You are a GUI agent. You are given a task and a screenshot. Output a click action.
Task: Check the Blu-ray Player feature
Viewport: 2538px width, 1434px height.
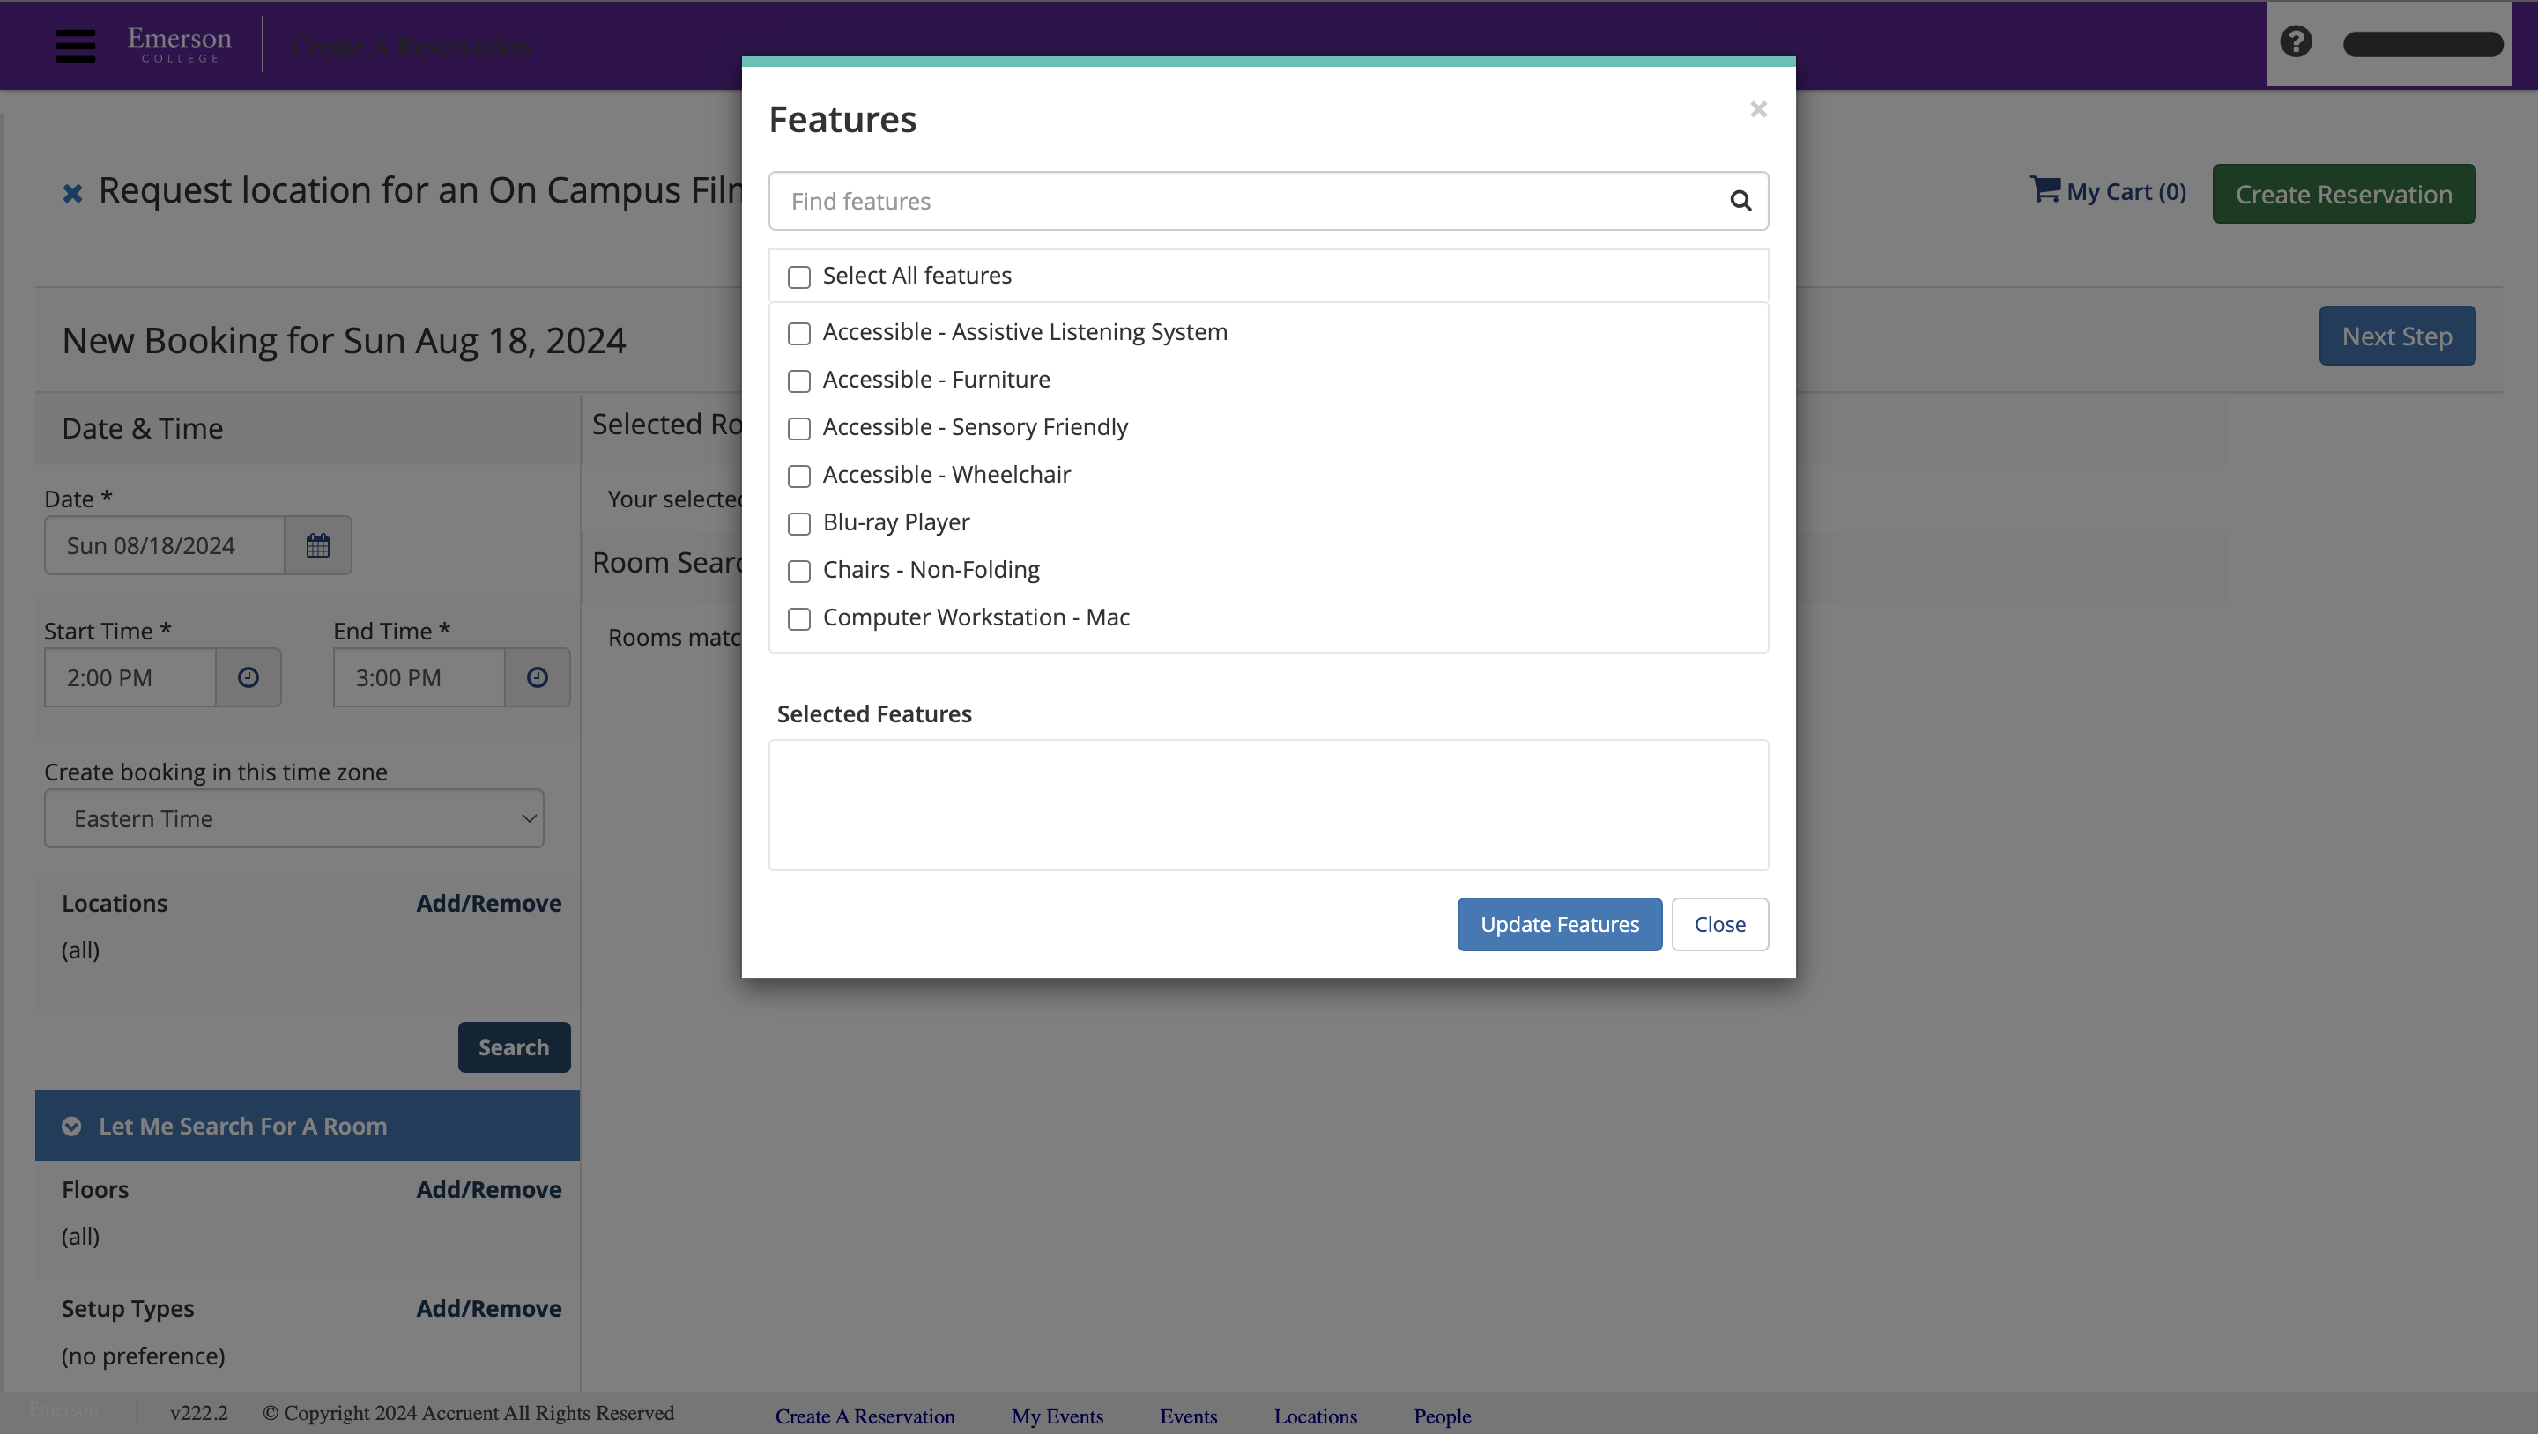pyautogui.click(x=798, y=524)
